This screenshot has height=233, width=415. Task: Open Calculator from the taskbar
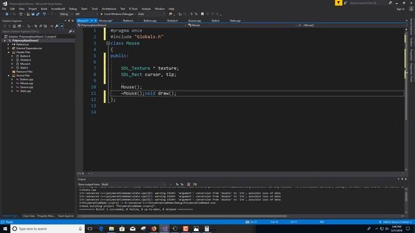click(x=207, y=228)
